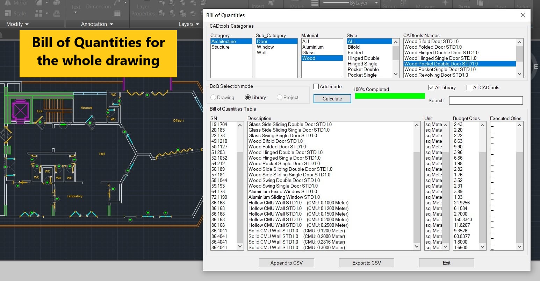540x281 pixels.
Task: Click the Export to CSV button
Action: (x=366, y=263)
